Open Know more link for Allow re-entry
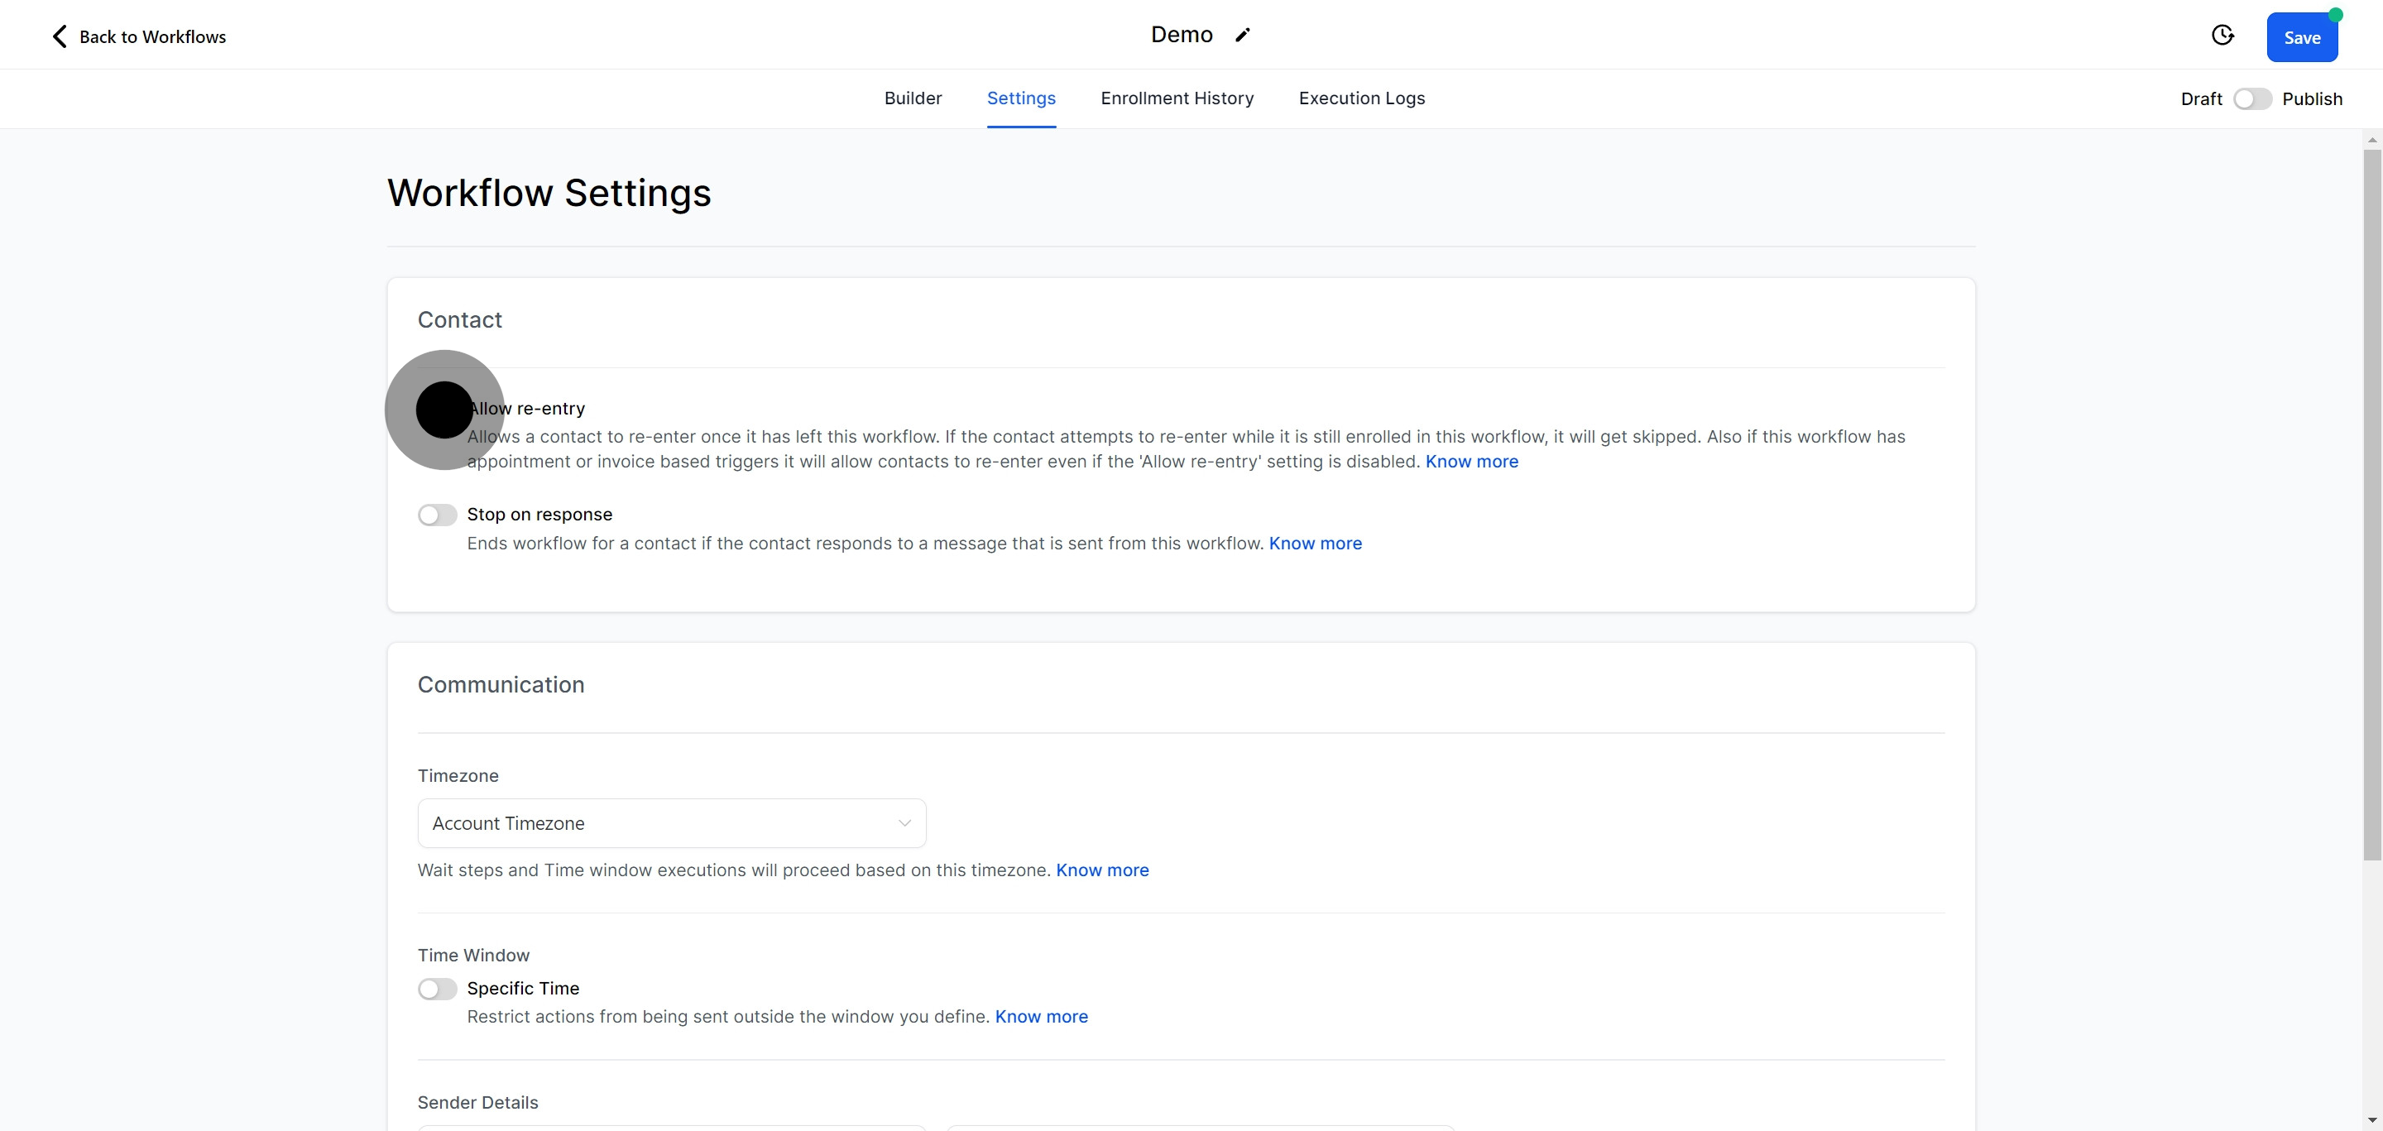2383x1131 pixels. point(1471,462)
